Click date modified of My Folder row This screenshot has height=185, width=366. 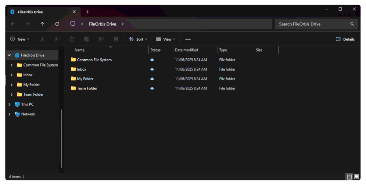coord(191,79)
